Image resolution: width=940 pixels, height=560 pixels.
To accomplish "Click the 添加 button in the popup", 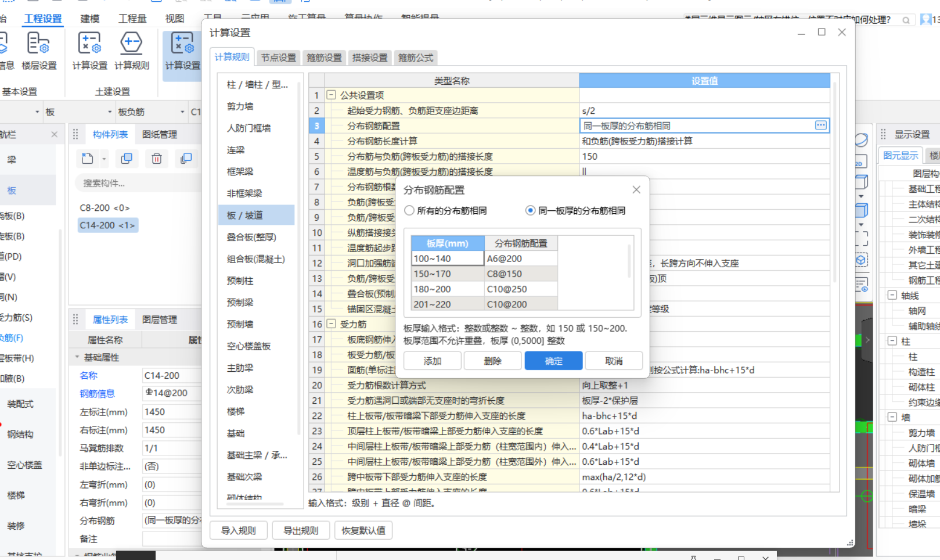I will [x=433, y=361].
